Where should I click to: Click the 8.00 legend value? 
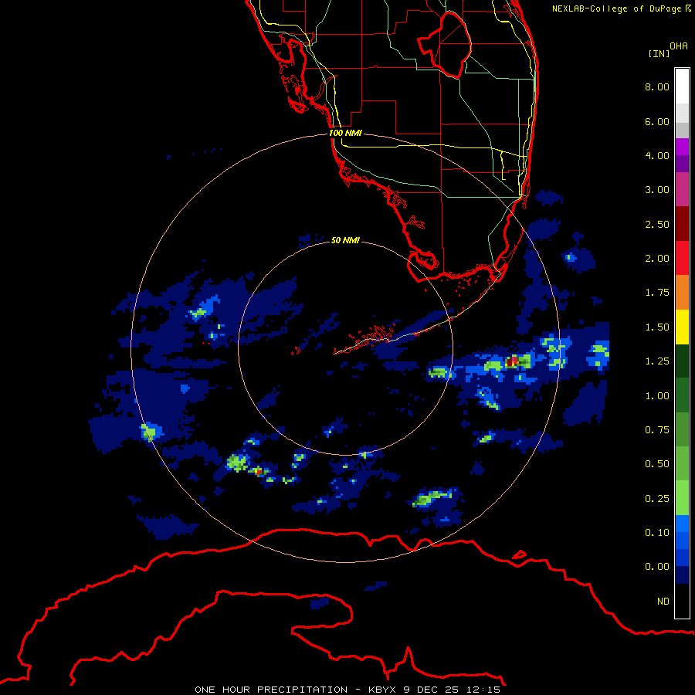click(x=657, y=86)
